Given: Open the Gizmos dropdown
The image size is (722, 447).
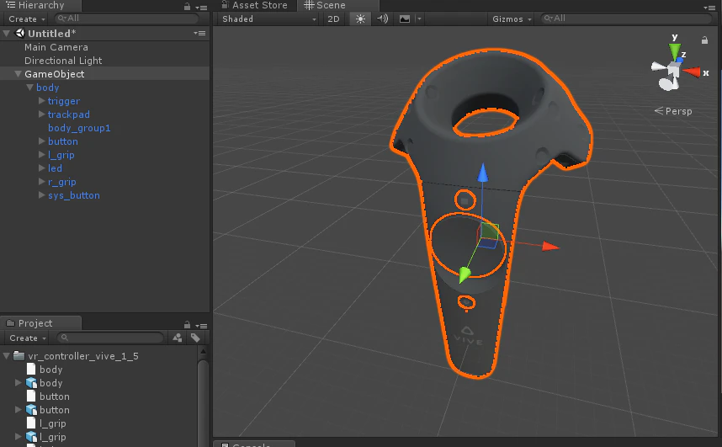Looking at the screenshot, I should click(512, 19).
